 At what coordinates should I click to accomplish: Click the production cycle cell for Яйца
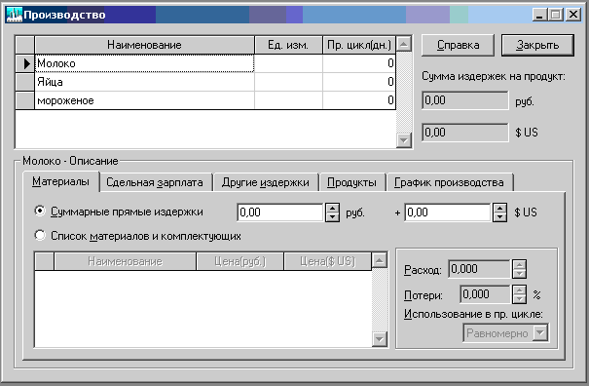click(x=359, y=82)
